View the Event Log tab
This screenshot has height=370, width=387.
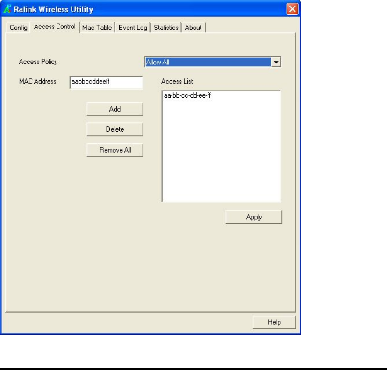click(133, 28)
